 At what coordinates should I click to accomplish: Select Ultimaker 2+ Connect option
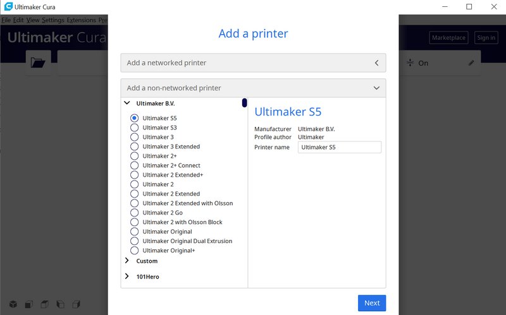pyautogui.click(x=135, y=165)
